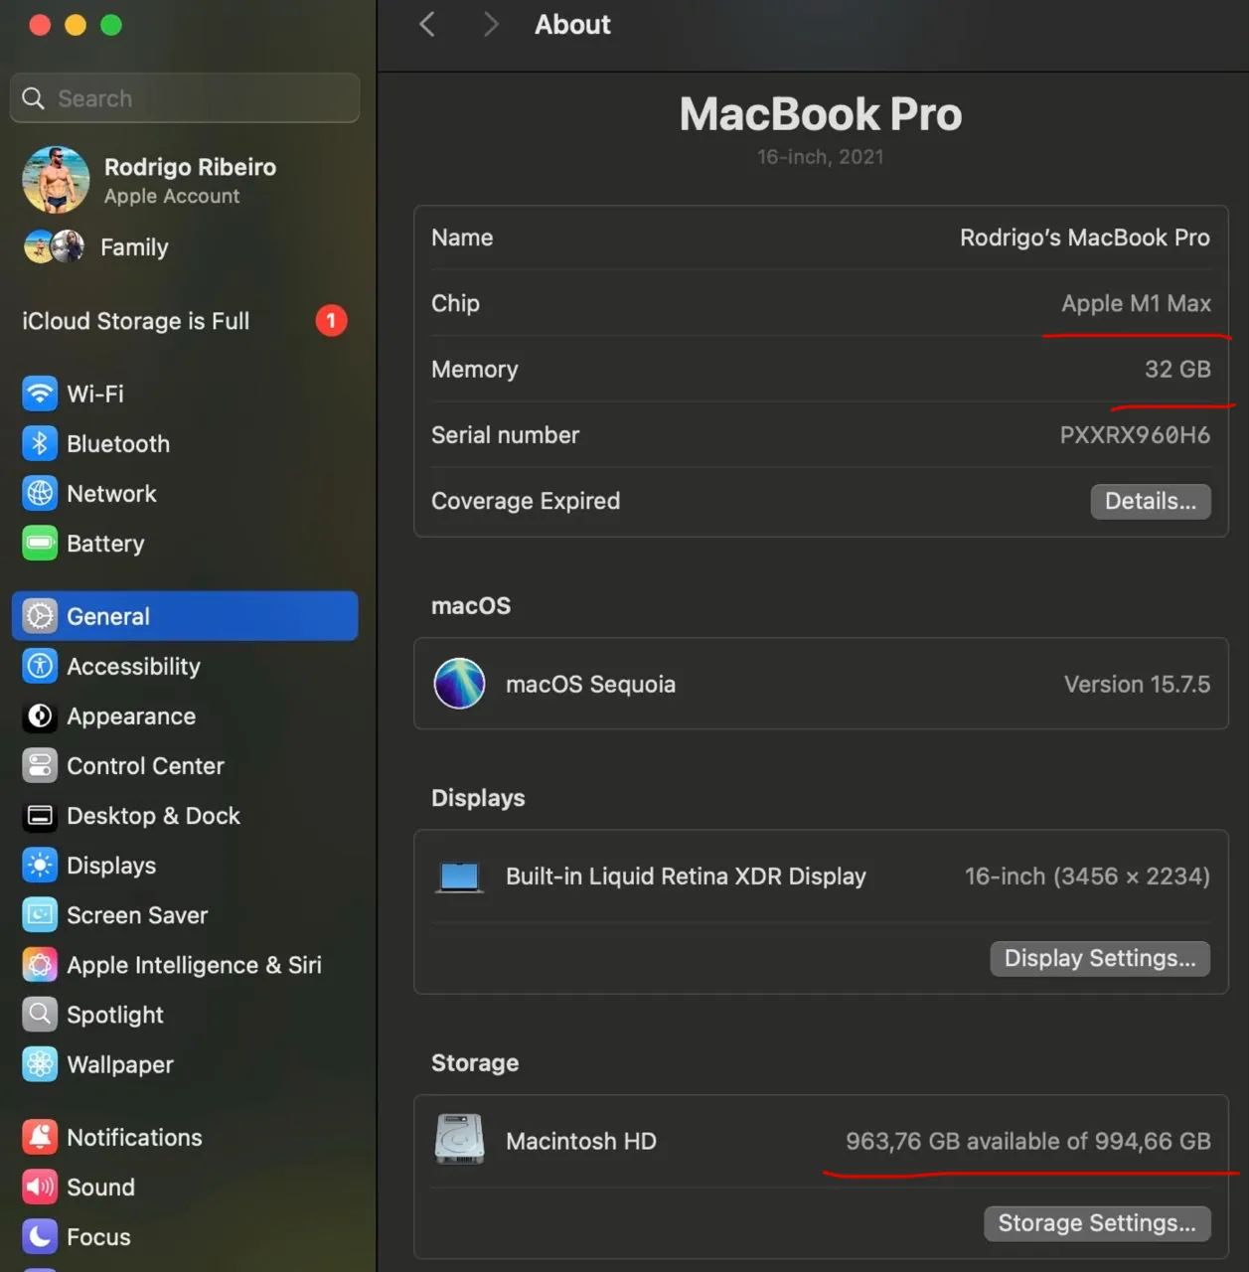Open the Accessibility icon
The width and height of the screenshot is (1249, 1272).
click(40, 666)
